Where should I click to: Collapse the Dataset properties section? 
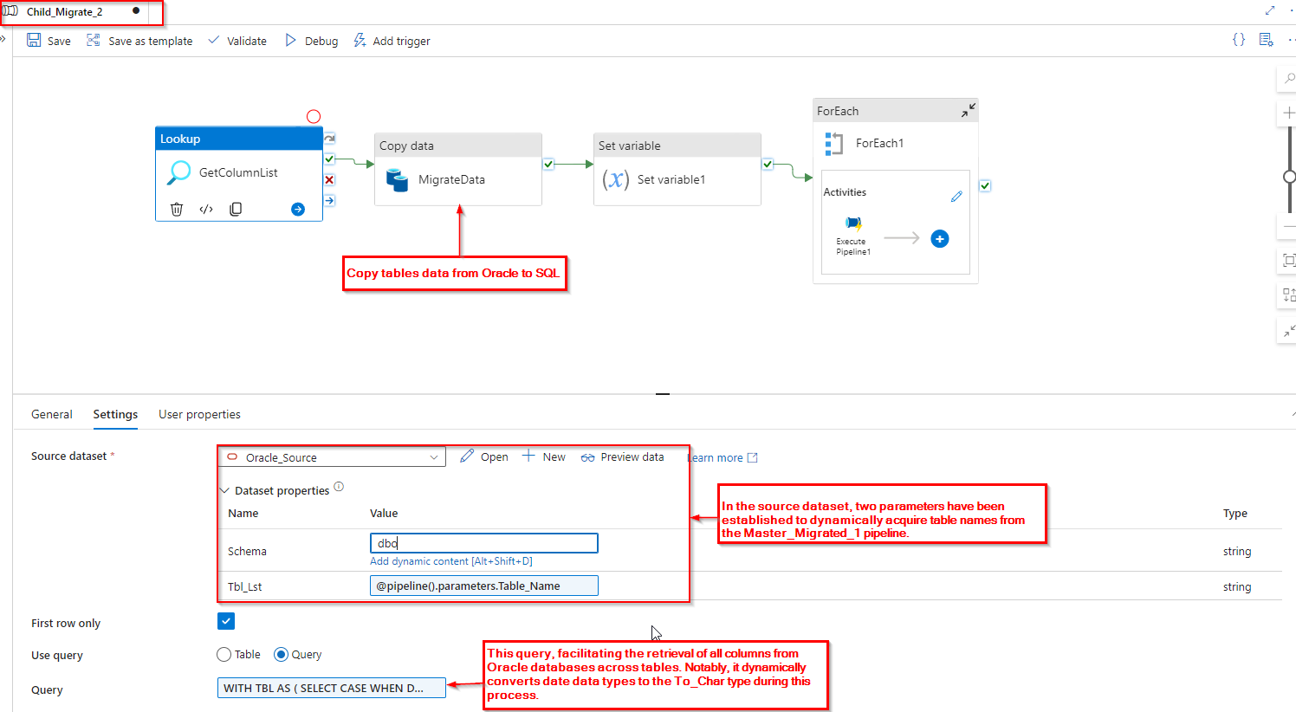(225, 490)
